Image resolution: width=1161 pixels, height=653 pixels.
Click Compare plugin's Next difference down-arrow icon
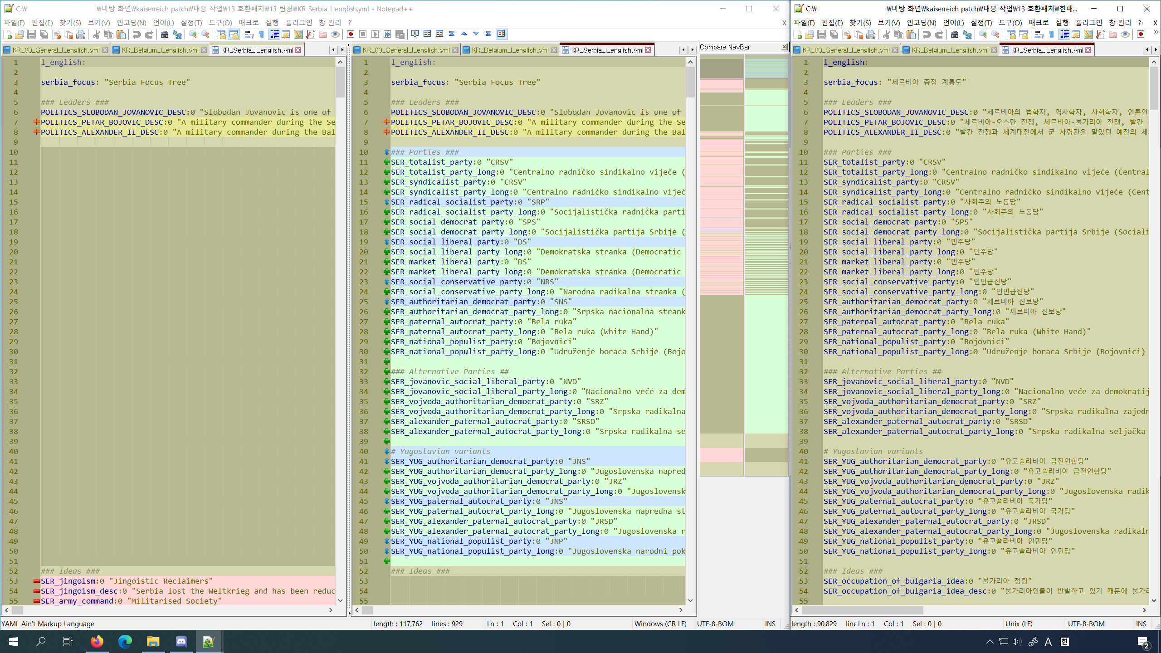[x=476, y=34]
